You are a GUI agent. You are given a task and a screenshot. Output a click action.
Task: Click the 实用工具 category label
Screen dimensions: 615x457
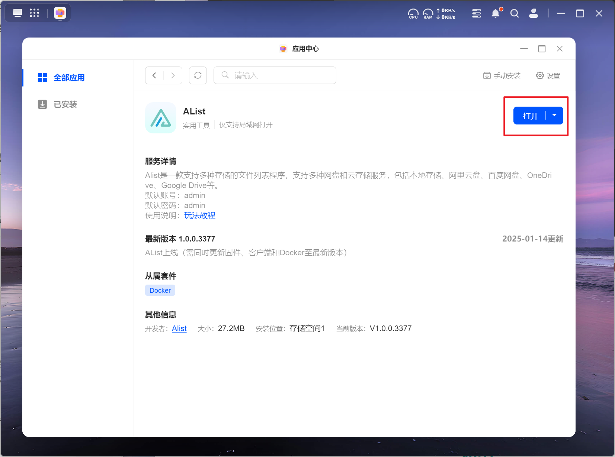pos(196,125)
